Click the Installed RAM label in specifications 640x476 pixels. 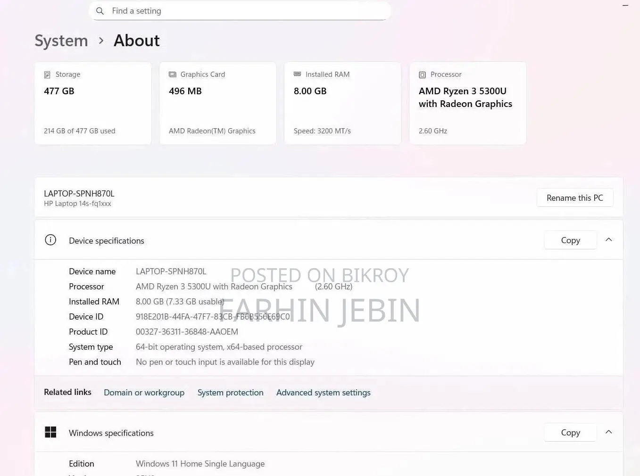(94, 302)
